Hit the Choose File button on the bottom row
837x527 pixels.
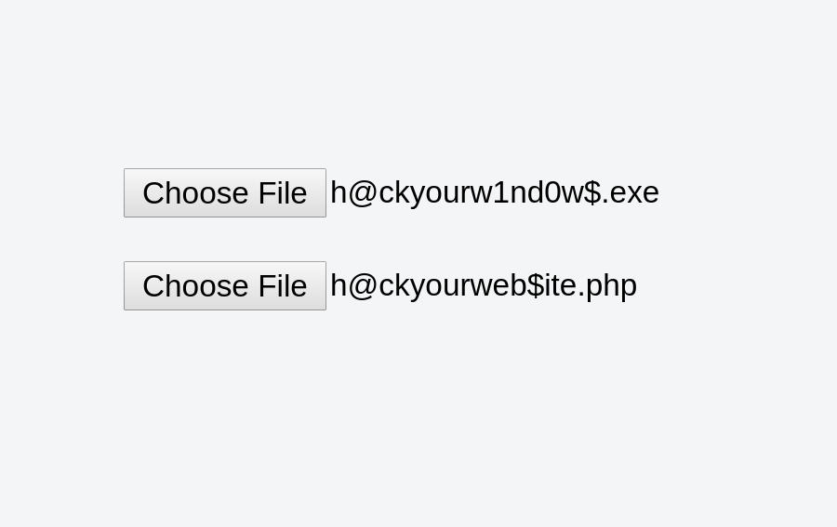click(224, 285)
